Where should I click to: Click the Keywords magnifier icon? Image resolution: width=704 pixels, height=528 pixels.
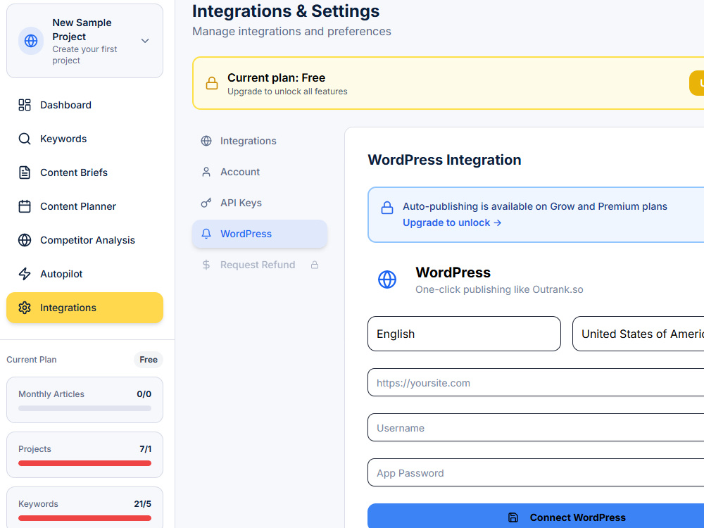(25, 139)
